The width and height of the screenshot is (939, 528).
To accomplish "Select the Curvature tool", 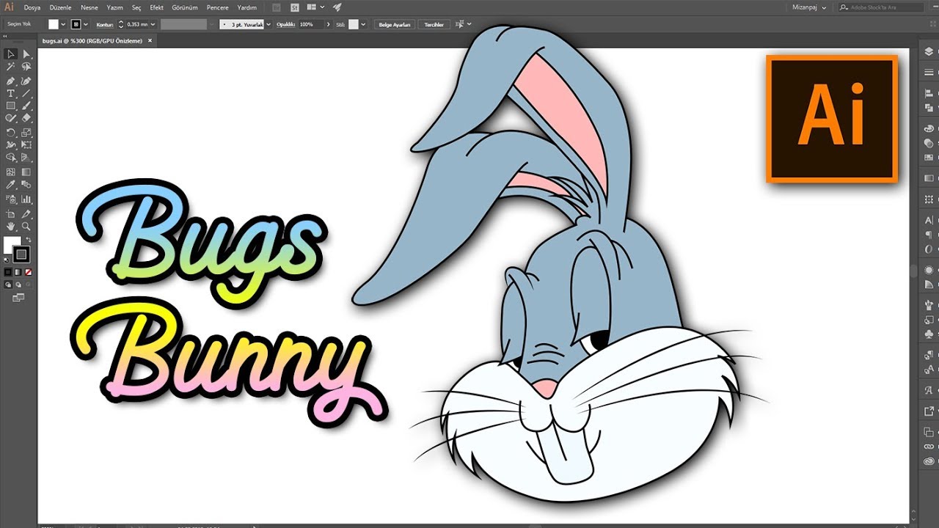I will (26, 80).
